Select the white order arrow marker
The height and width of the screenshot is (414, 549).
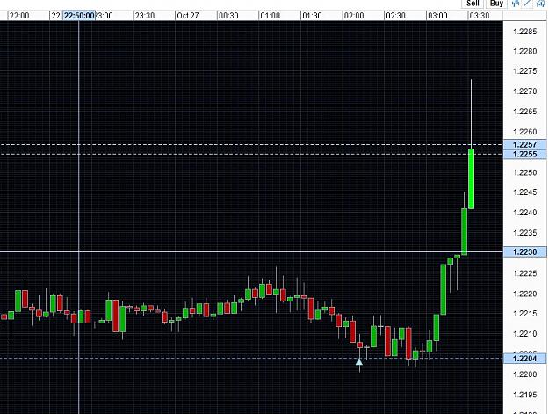tap(359, 361)
